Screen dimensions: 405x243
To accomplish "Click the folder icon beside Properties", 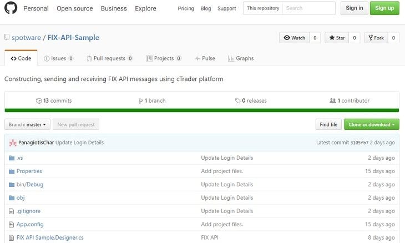I will tap(11, 171).
